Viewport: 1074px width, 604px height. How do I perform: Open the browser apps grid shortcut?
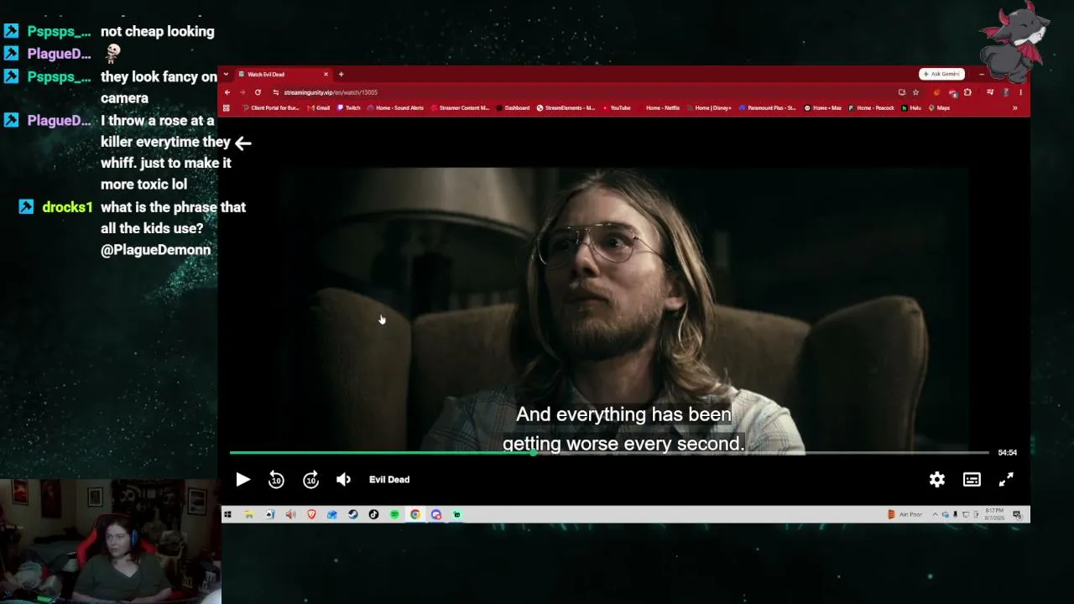tap(227, 108)
